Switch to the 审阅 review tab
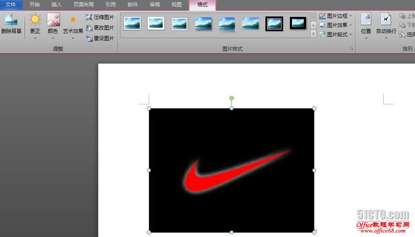415x237 pixels. (155, 5)
